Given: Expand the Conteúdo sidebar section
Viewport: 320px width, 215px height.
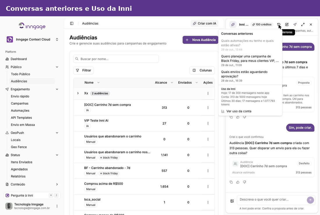Looking at the screenshot, I should coord(57,184).
